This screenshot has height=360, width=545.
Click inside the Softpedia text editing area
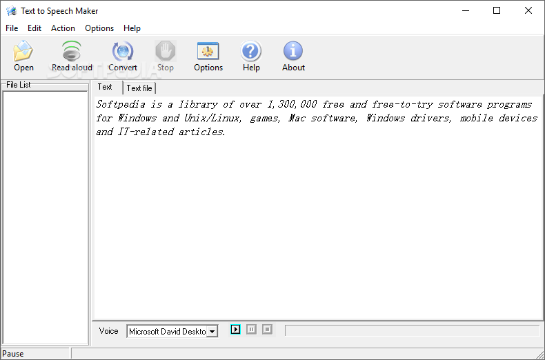pyautogui.click(x=318, y=208)
